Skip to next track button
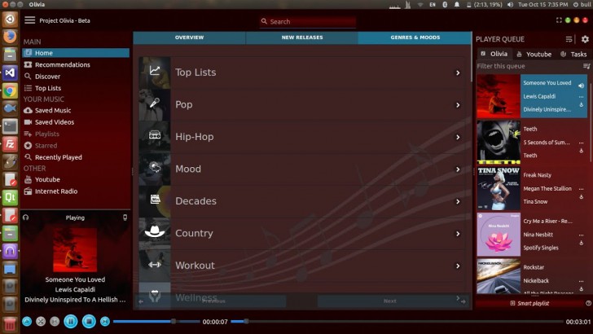The height and width of the screenshot is (334, 593). [x=105, y=322]
